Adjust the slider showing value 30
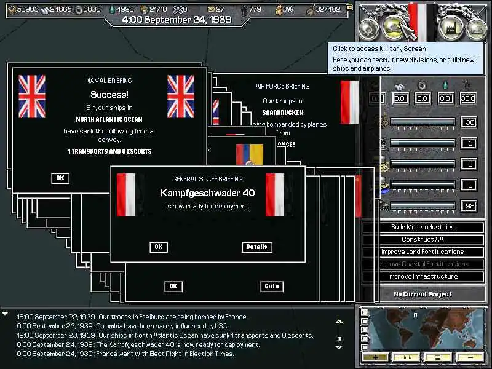This screenshot has height=369, width=492. coord(423,122)
